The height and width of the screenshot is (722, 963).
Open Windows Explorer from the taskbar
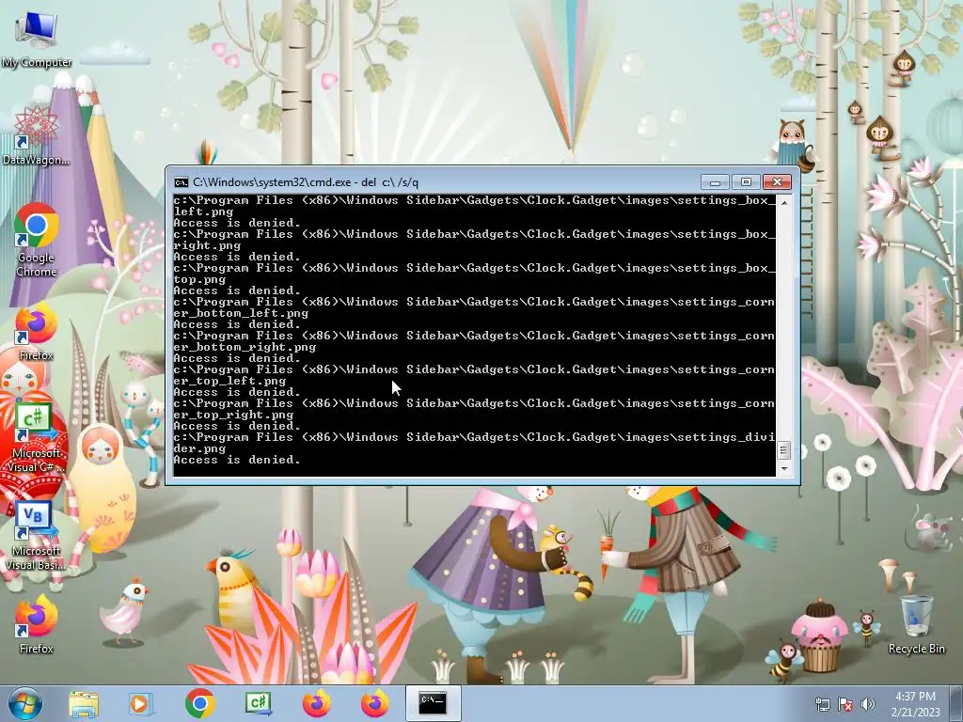pos(84,703)
